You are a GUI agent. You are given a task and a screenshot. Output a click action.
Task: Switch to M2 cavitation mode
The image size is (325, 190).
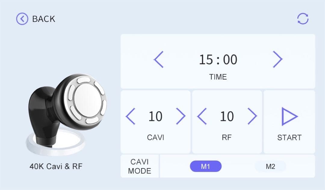coord(270,167)
